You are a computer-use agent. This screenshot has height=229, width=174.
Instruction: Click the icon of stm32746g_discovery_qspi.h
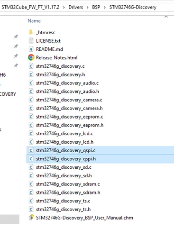click(x=31, y=159)
